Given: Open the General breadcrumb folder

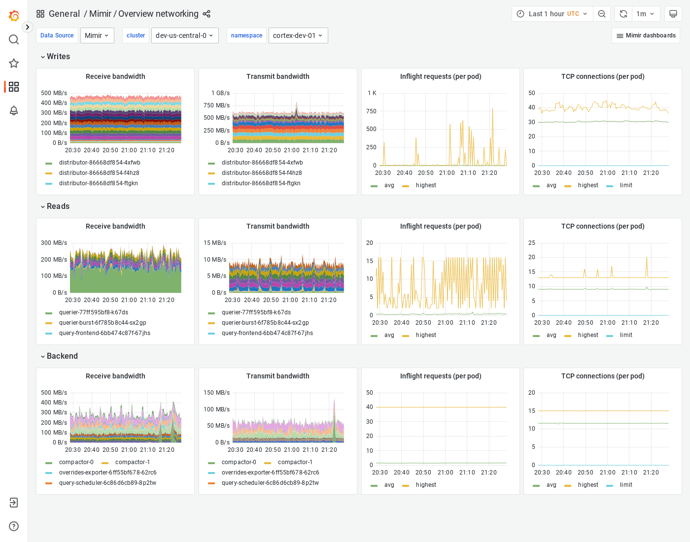Looking at the screenshot, I should point(65,14).
